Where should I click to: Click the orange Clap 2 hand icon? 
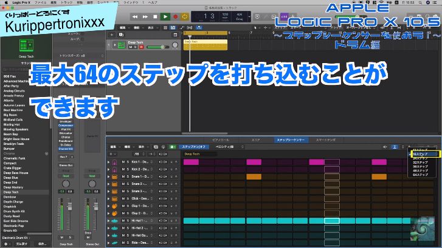coord(114,213)
